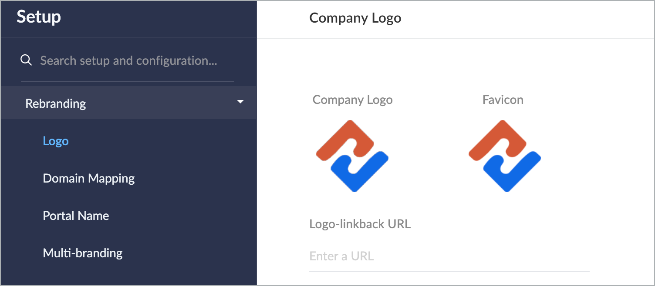655x286 pixels.
Task: Go to Portal Name settings
Action: [76, 216]
